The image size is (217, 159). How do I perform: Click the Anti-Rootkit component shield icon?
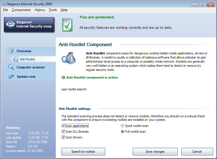click(69, 58)
